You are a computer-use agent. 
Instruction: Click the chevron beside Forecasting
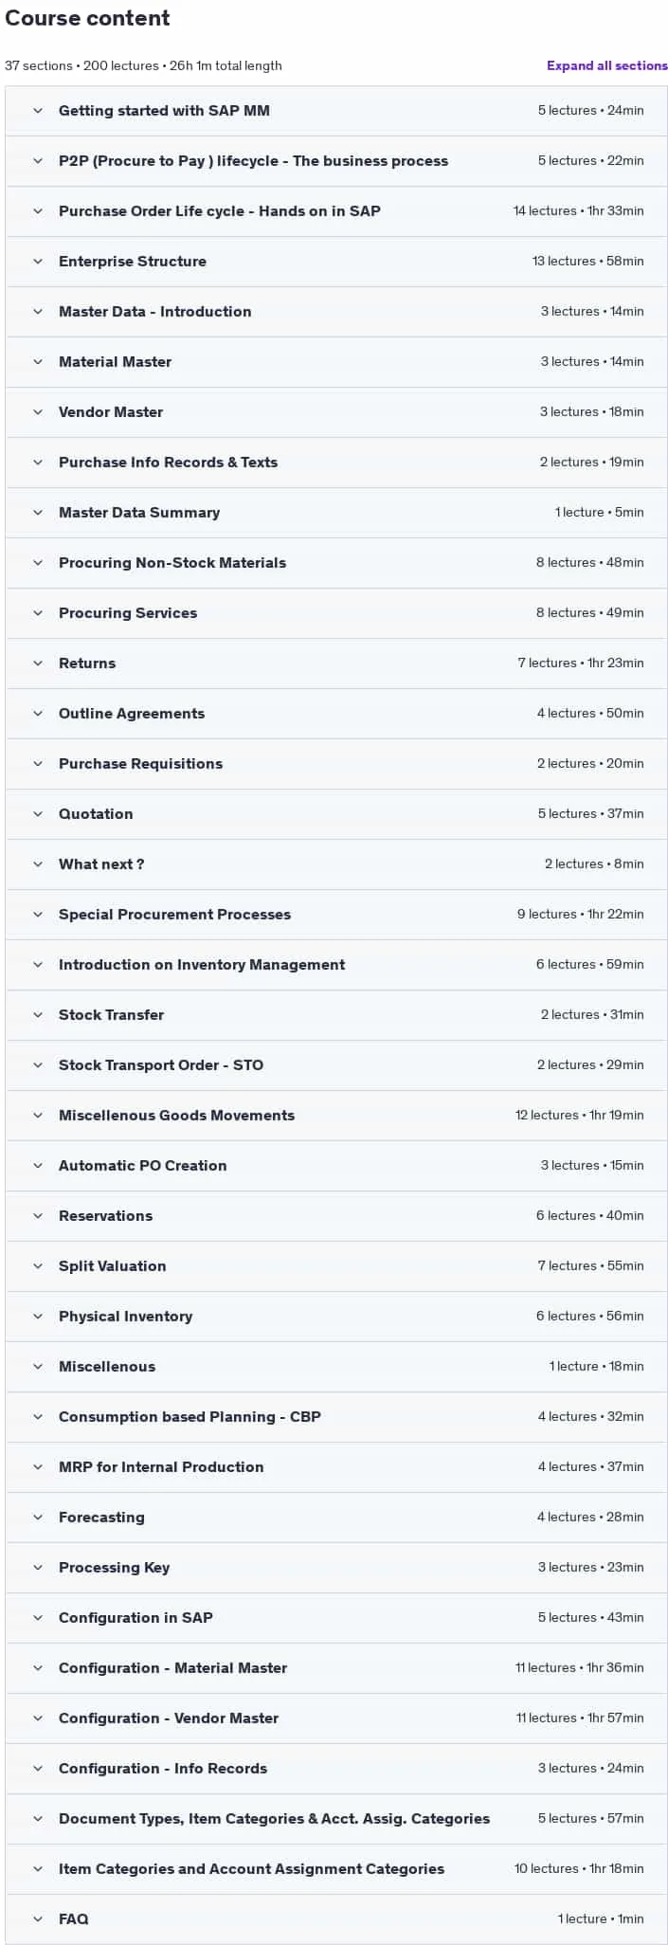(38, 1518)
